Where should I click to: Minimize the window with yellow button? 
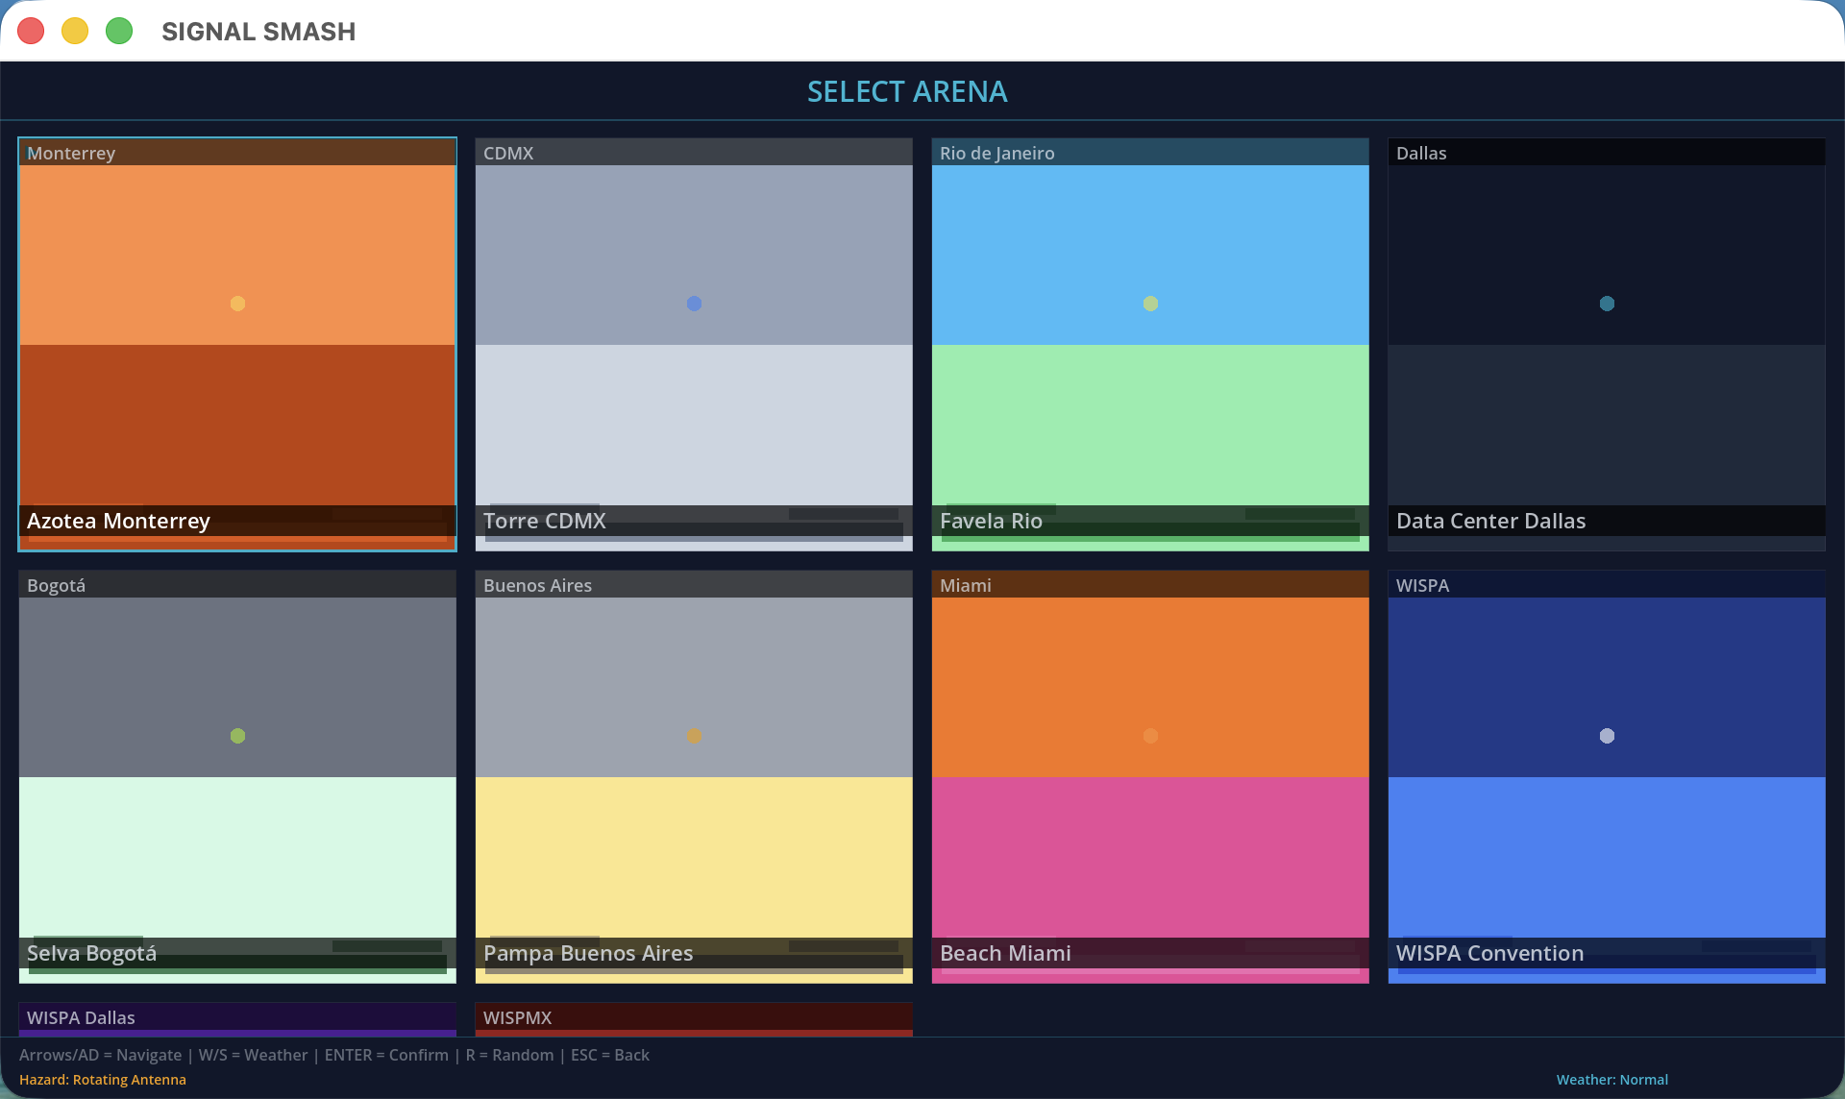click(75, 31)
